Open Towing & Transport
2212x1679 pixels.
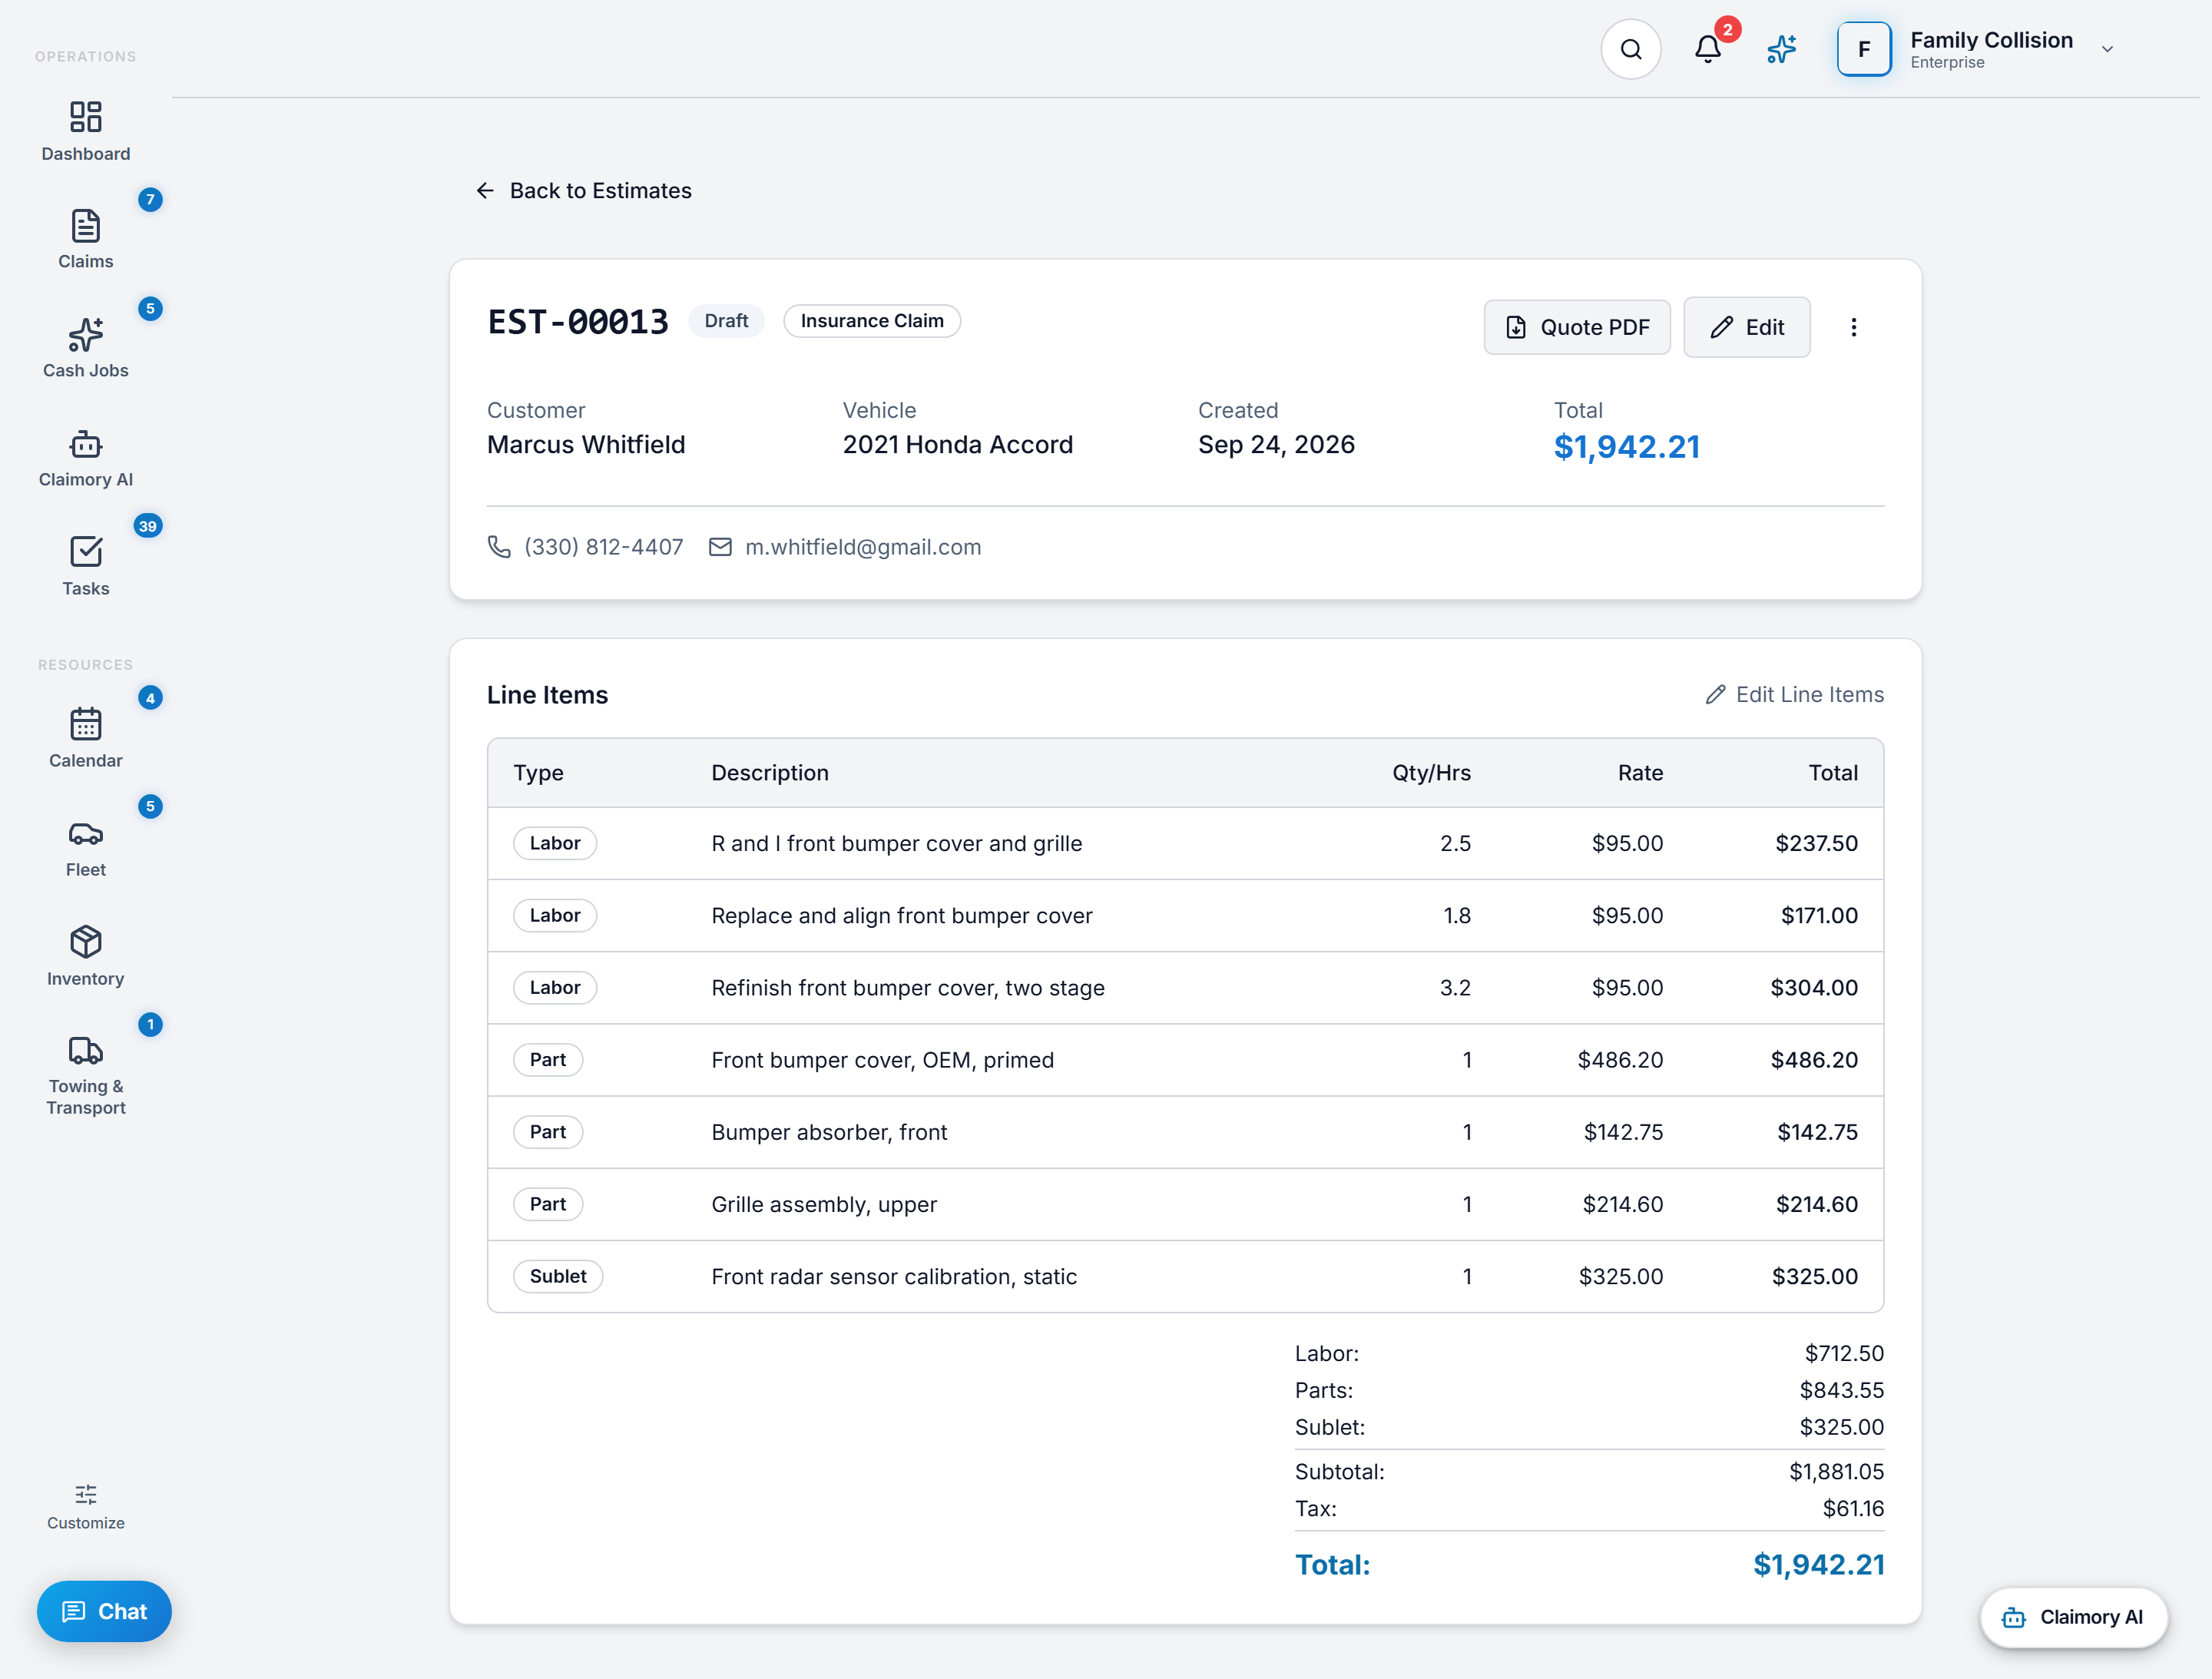tap(85, 1075)
